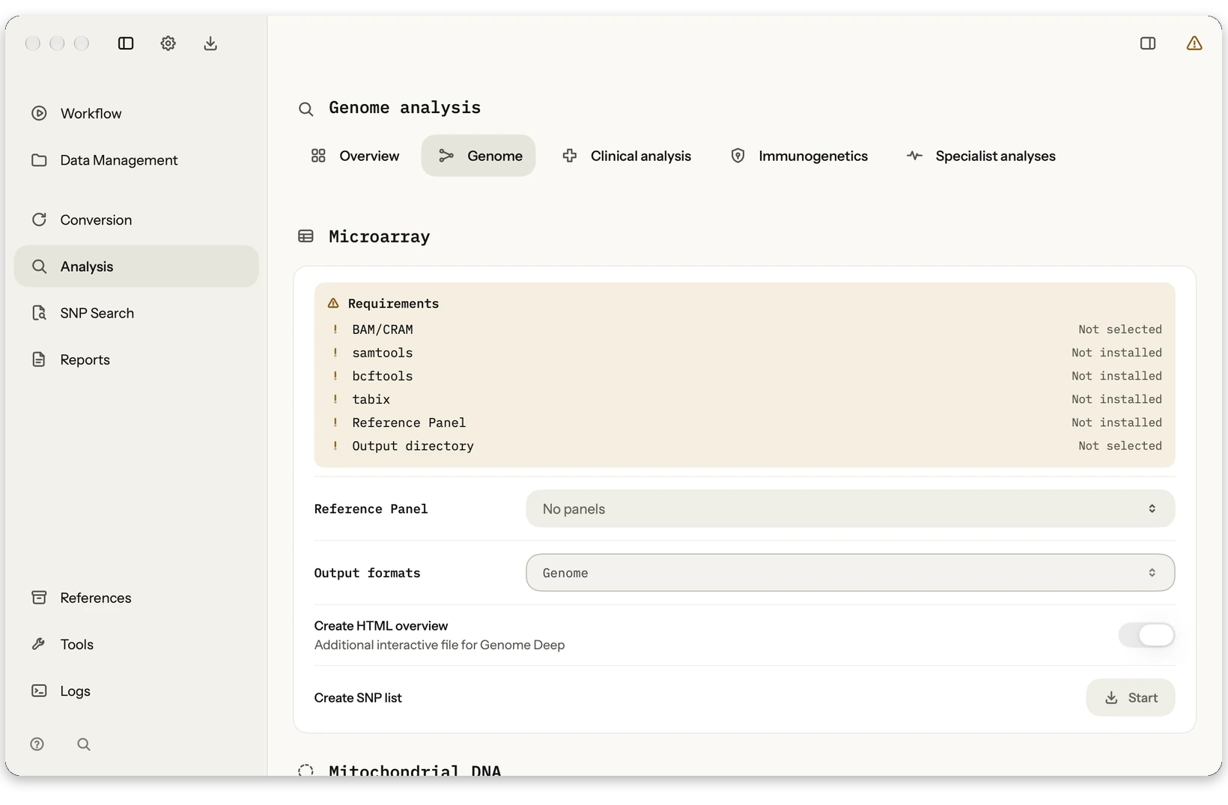Click the Immunogenetics shield icon

(x=738, y=156)
